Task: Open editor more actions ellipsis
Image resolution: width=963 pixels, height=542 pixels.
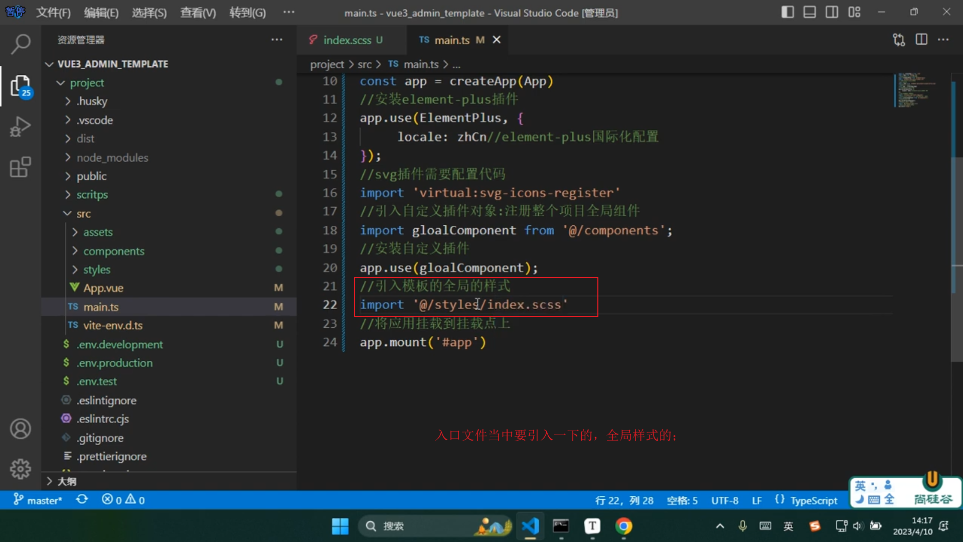Action: 943,40
